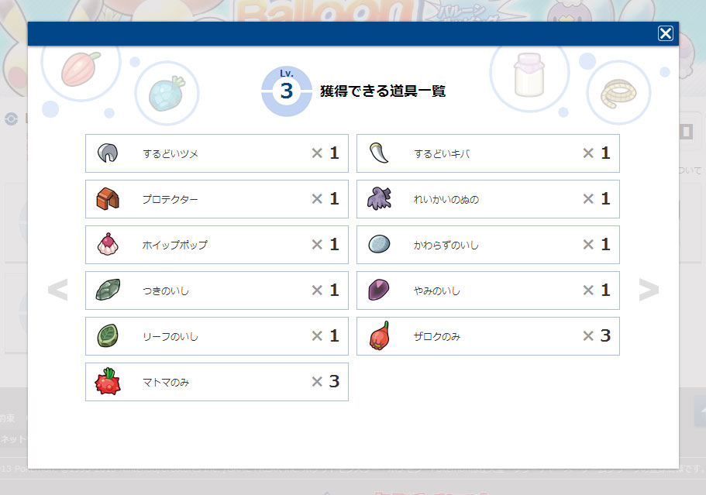Select the するどいツメ item name
The height and width of the screenshot is (495, 706).
(170, 154)
